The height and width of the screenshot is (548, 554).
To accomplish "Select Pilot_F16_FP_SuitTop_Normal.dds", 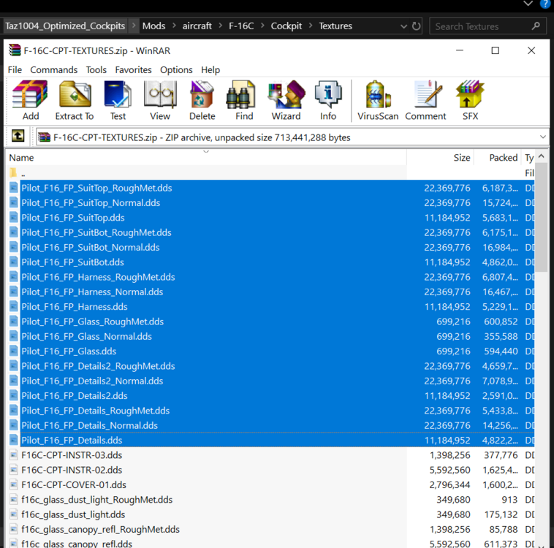I will [x=91, y=203].
